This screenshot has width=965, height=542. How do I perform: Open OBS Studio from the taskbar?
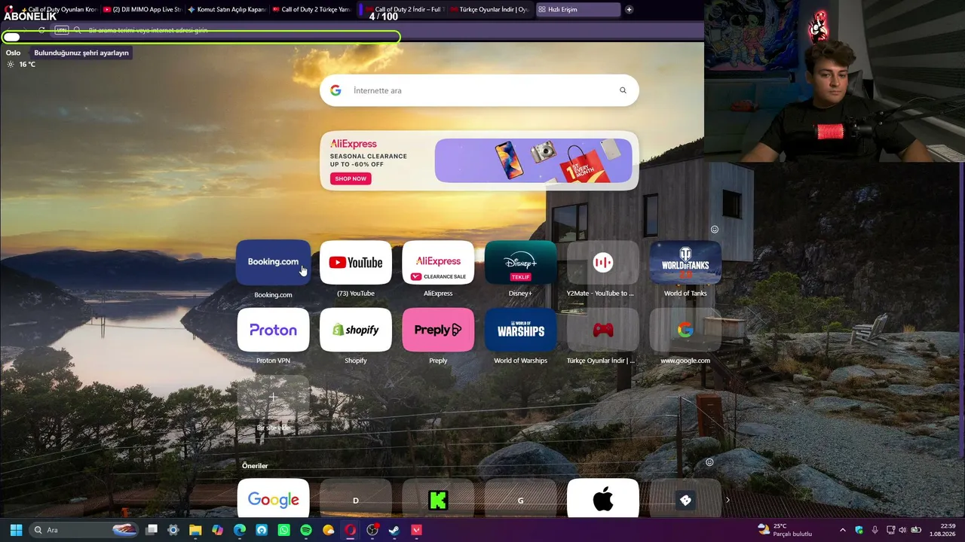[x=372, y=530]
